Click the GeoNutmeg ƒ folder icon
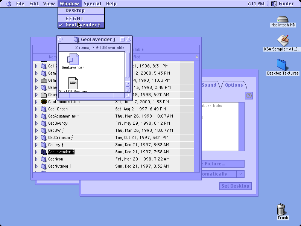Viewport: 301px width, 226px height. (44, 166)
